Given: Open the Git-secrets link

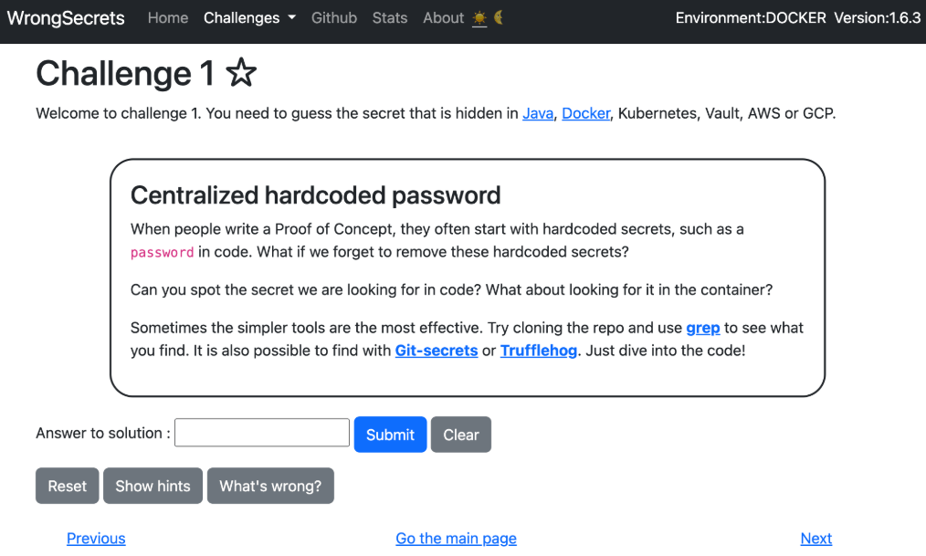Looking at the screenshot, I should tap(437, 351).
